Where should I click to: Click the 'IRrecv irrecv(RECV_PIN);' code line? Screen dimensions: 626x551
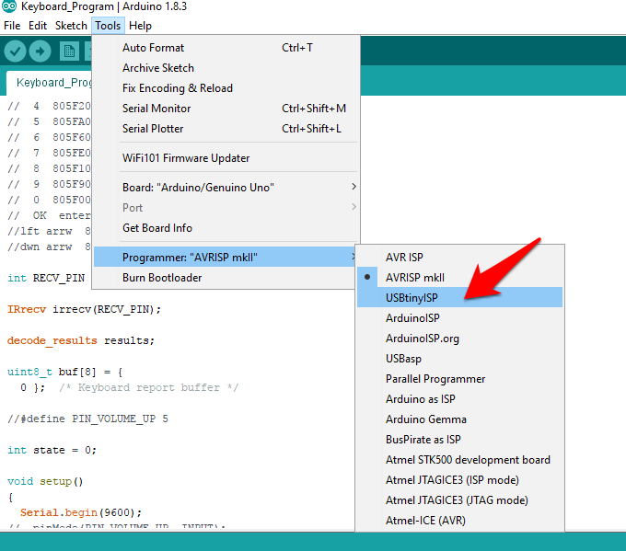84,309
